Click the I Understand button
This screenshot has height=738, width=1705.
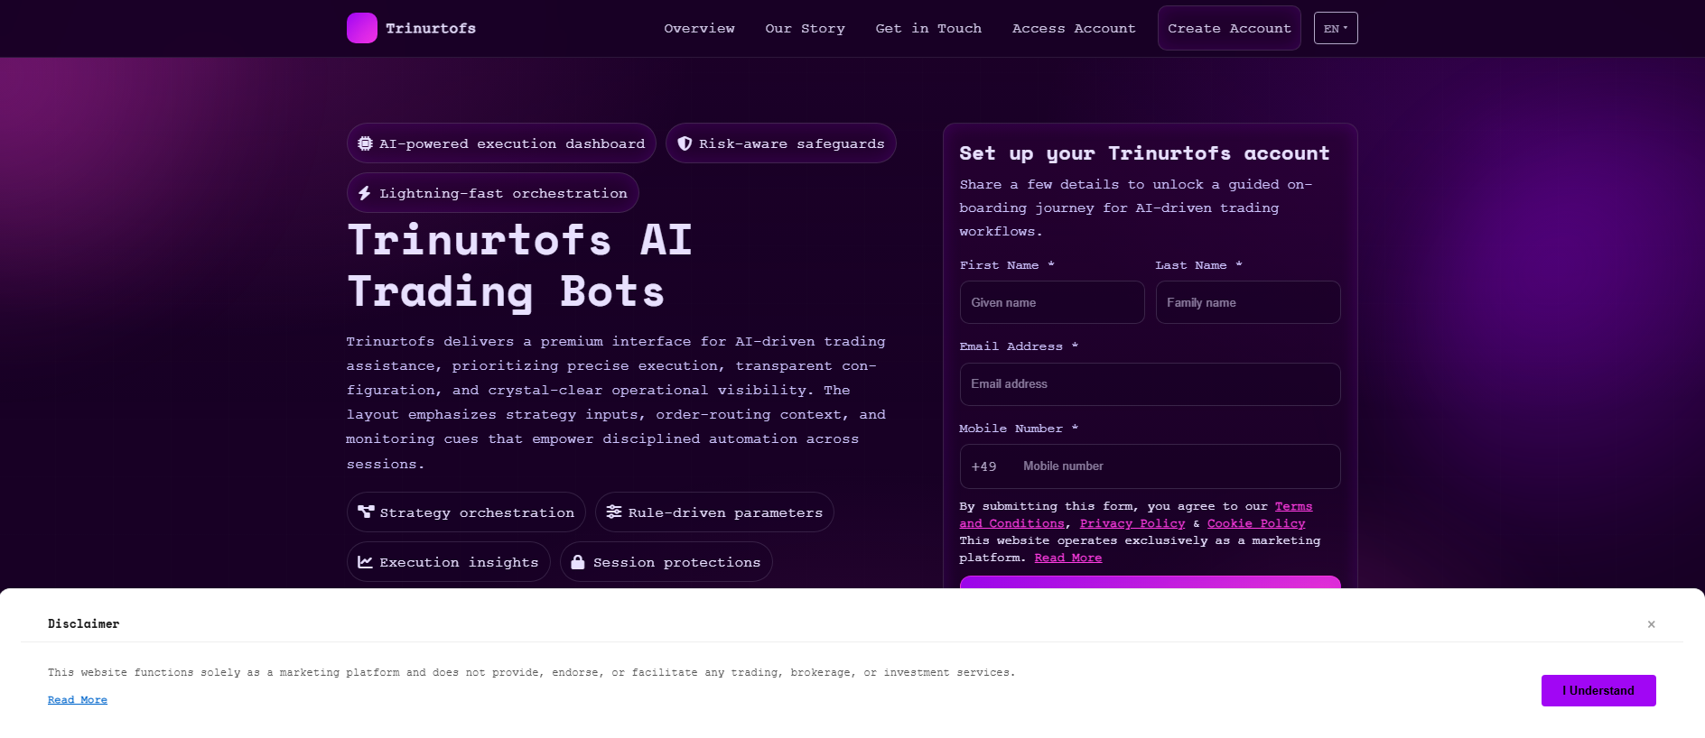1598,690
